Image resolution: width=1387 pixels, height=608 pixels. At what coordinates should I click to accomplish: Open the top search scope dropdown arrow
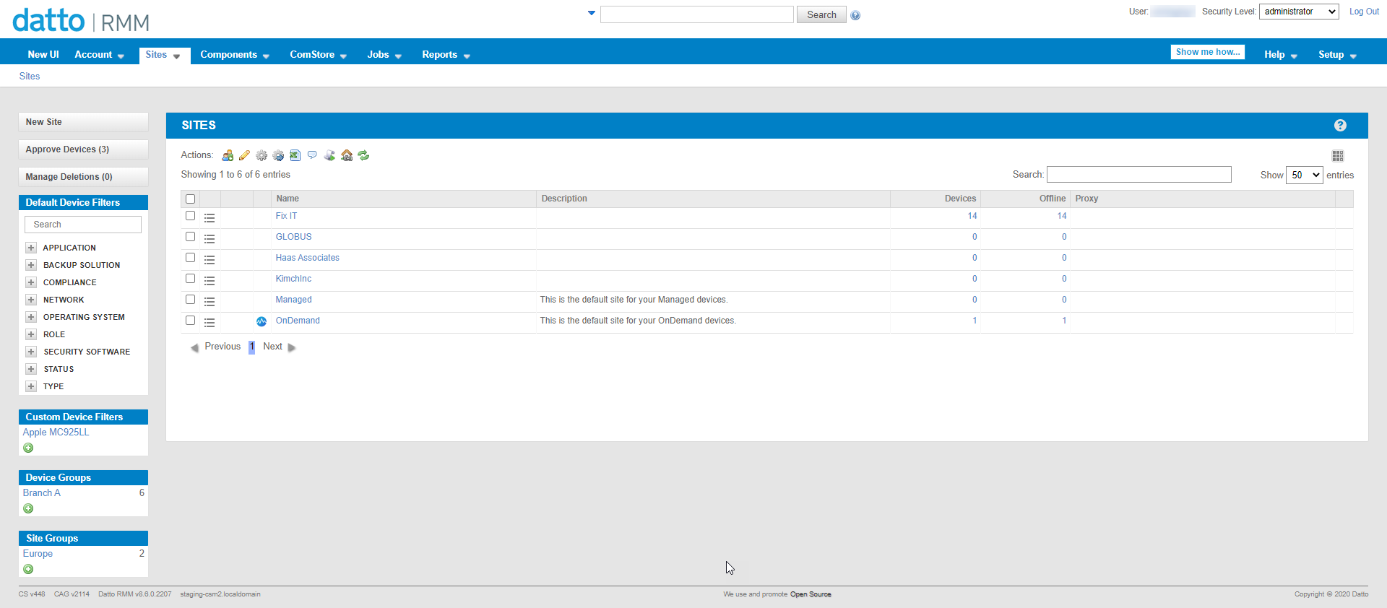[x=592, y=13]
